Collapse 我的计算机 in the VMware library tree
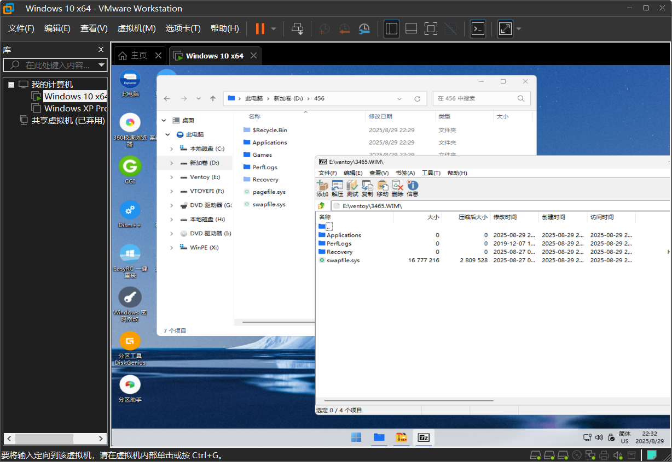Image resolution: width=672 pixels, height=462 pixels. (11, 85)
